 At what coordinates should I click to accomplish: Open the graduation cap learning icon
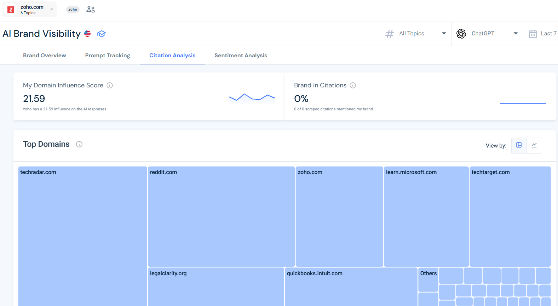pyautogui.click(x=102, y=34)
